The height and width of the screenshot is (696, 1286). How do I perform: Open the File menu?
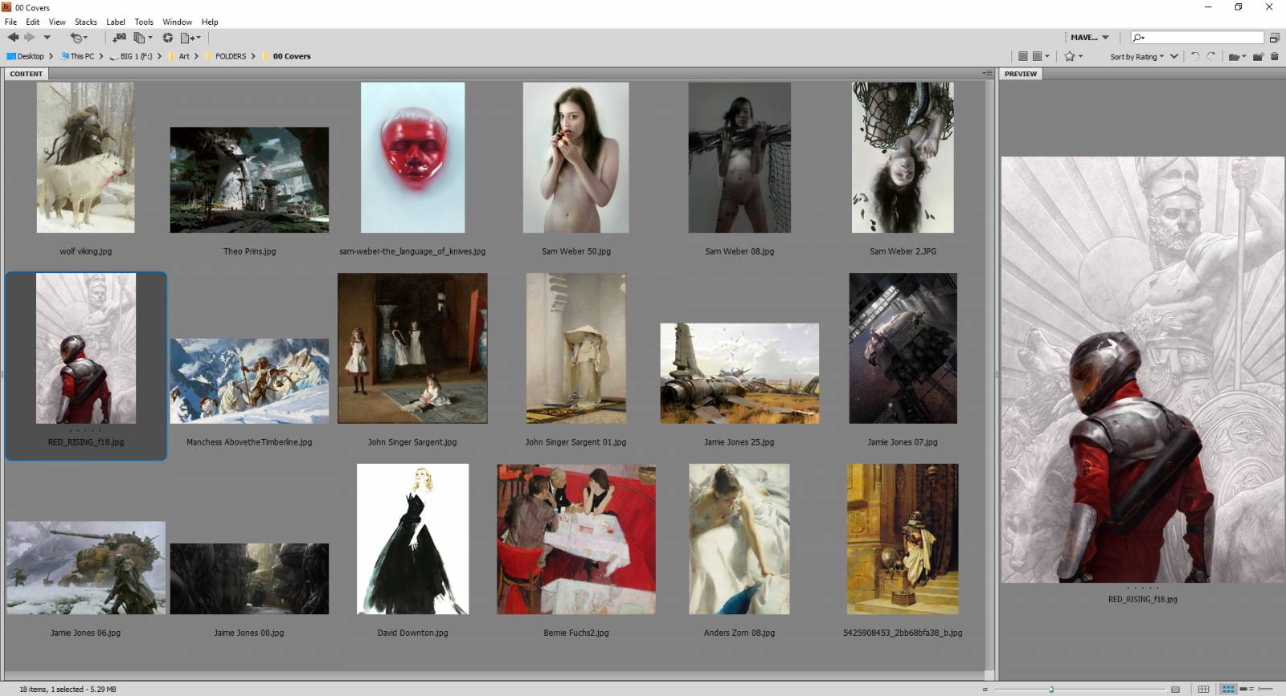(x=10, y=22)
